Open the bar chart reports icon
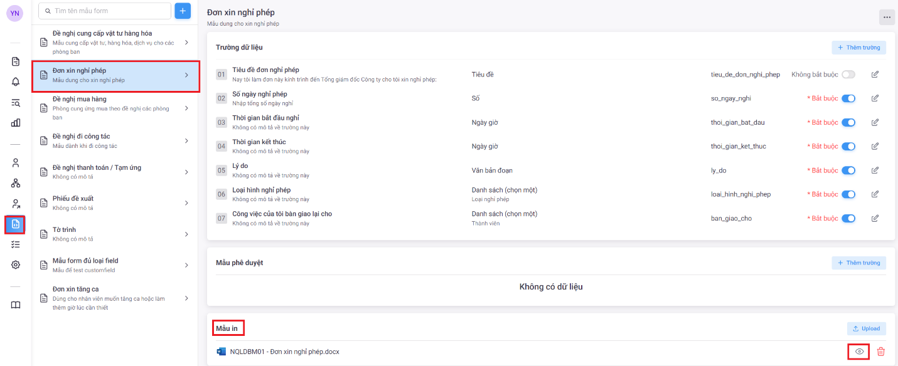Image resolution: width=898 pixels, height=366 pixels. [x=16, y=123]
